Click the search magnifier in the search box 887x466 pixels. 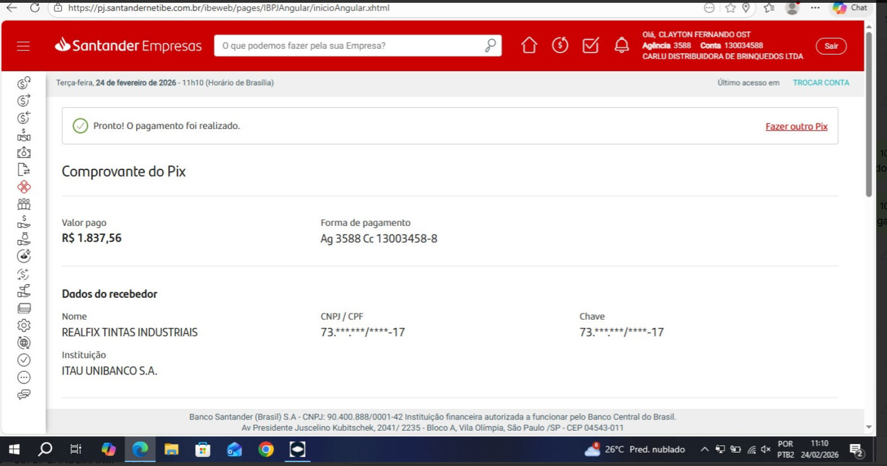coord(490,45)
